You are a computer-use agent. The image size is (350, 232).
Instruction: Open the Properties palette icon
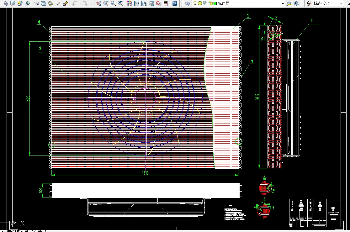click(129, 3)
